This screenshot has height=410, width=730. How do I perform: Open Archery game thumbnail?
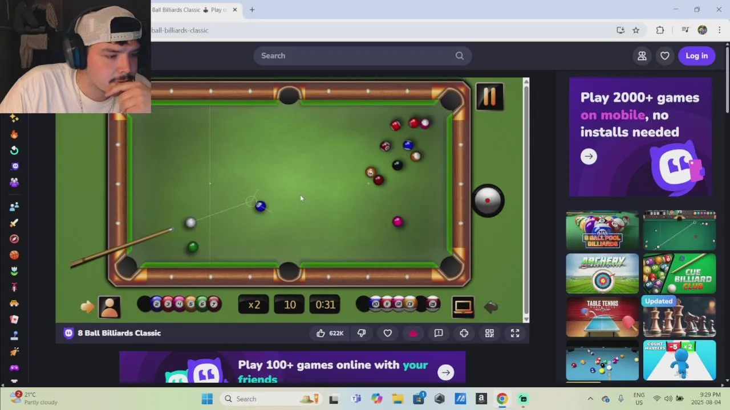(602, 273)
